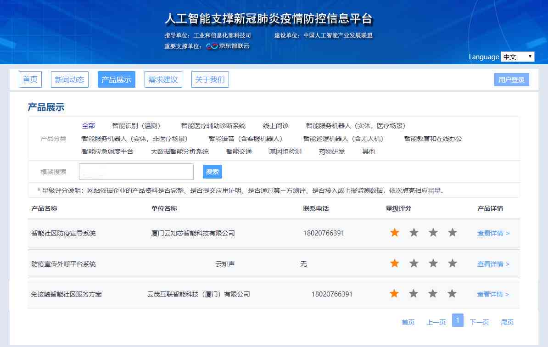Click phone number in 免接触智能社区服务方案 row
Screen dimensions: 548x347
[x=332, y=294]
